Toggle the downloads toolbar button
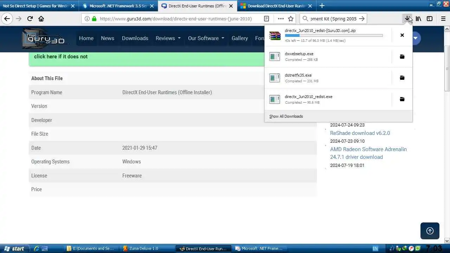Screen dimensions: 450x253 tap(407, 19)
